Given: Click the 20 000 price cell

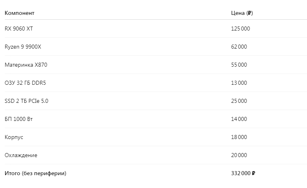Looking at the screenshot, I should pyautogui.click(x=239, y=155).
